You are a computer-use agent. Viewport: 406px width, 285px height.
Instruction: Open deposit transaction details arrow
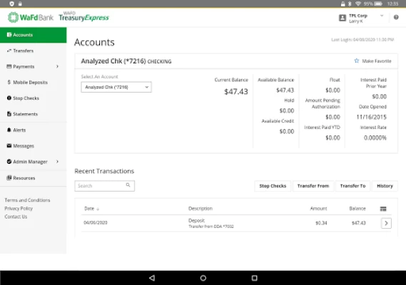(x=386, y=223)
